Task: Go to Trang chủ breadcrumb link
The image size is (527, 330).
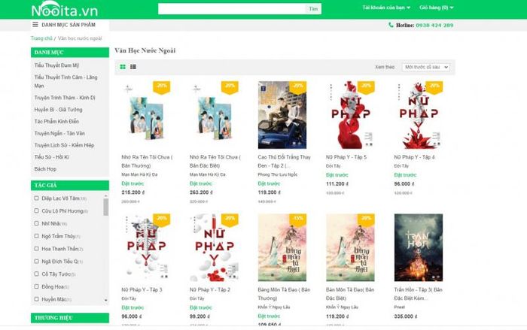Action: [x=41, y=38]
